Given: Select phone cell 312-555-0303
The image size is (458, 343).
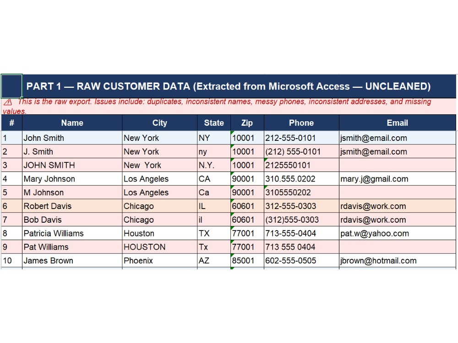Looking at the screenshot, I should tap(301, 206).
